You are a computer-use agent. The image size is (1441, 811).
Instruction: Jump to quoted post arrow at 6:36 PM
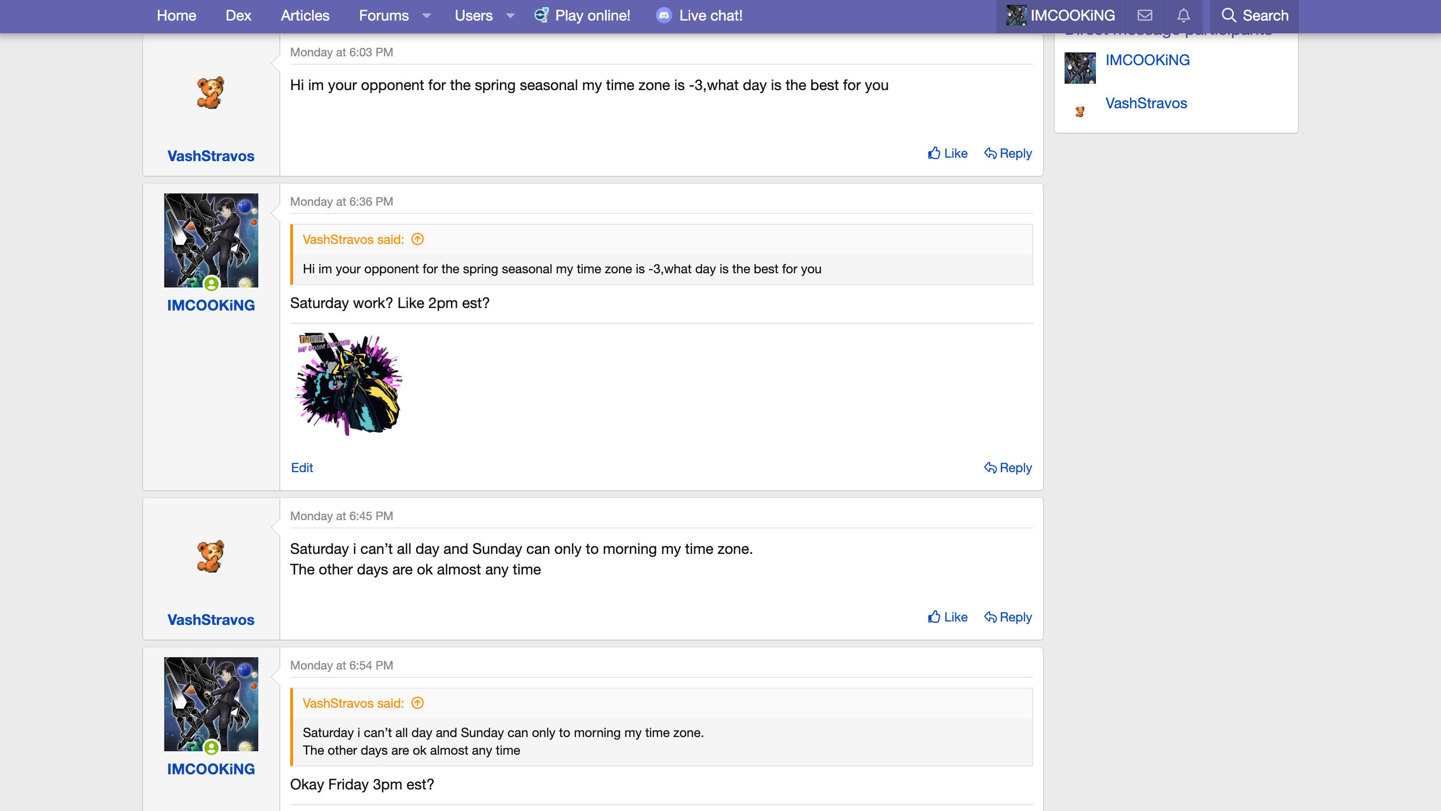[417, 239]
